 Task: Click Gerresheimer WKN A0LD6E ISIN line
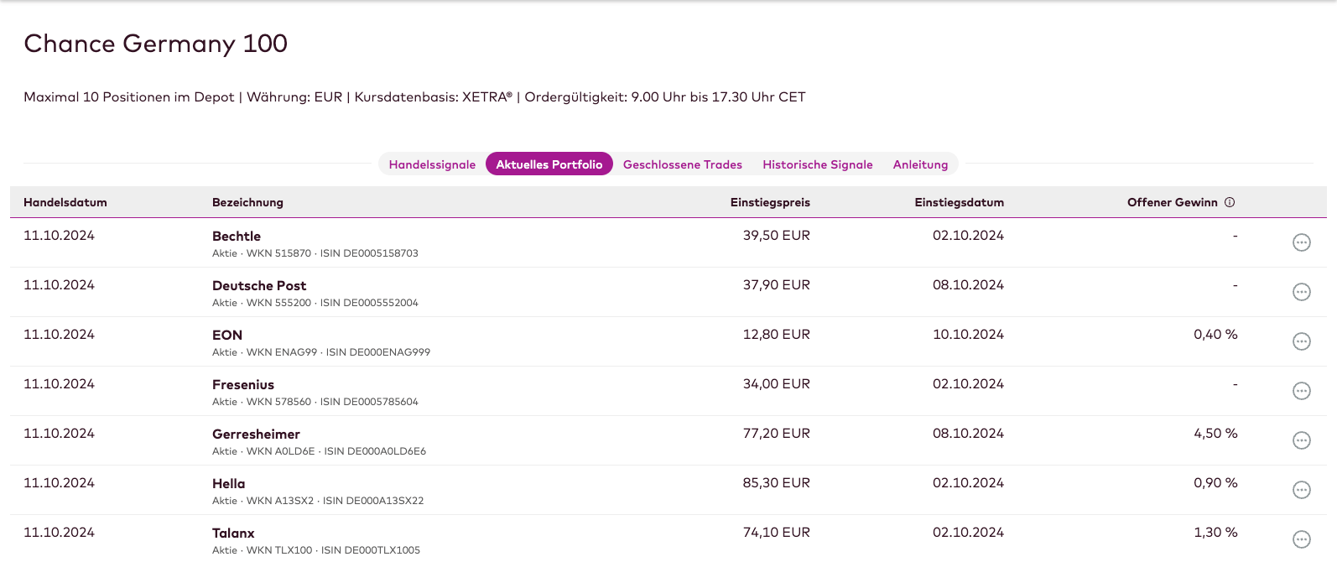click(x=319, y=451)
